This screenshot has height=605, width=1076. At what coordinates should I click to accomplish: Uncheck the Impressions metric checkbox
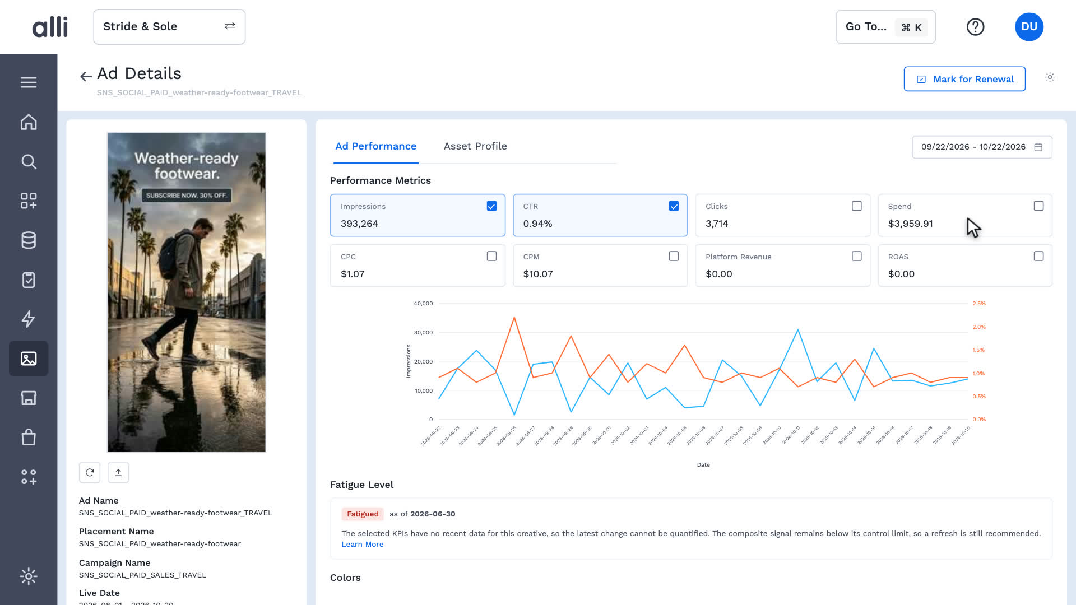[x=491, y=206]
